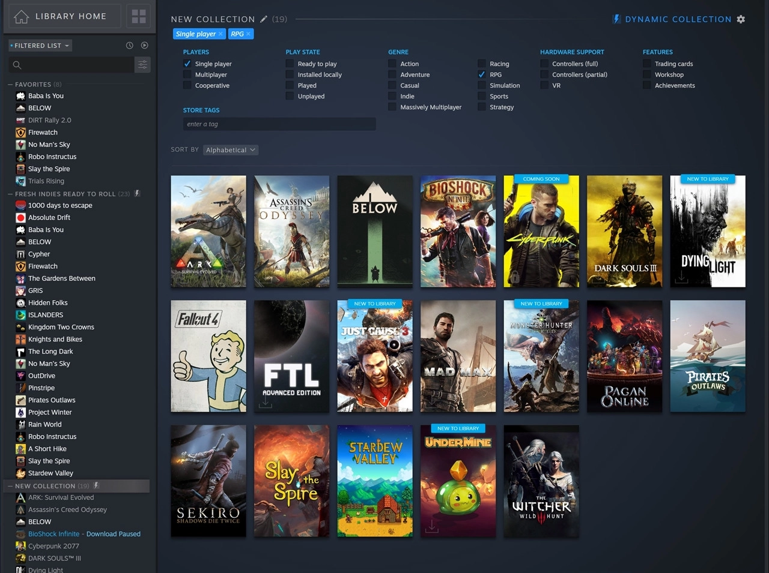Open Dark Souls III cover
The width and height of the screenshot is (769, 573).
point(625,232)
